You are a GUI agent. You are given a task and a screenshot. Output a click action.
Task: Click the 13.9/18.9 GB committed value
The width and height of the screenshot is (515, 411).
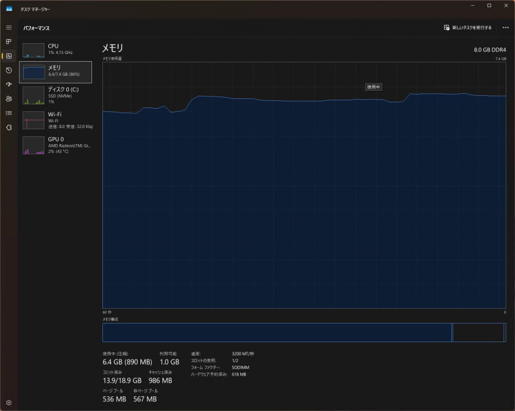122,381
